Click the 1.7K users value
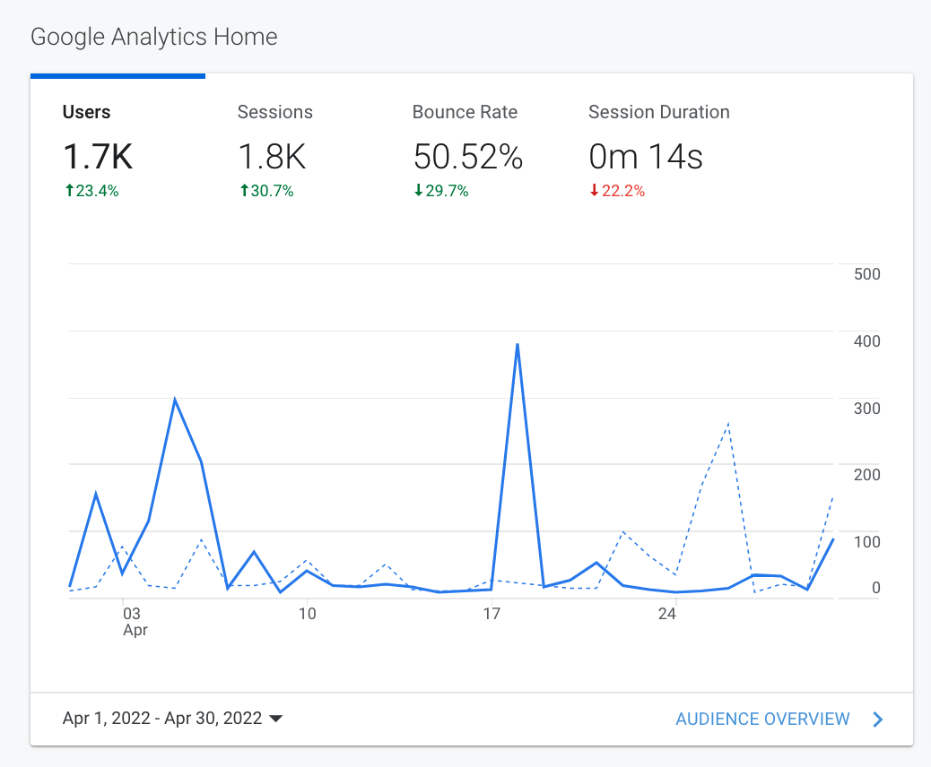 98,157
